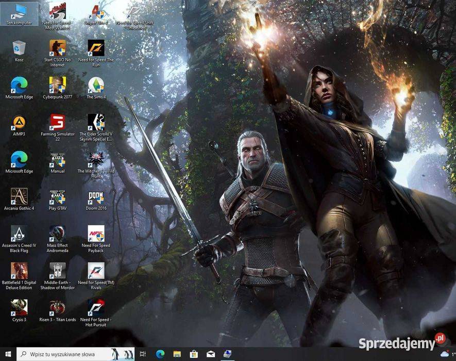The width and height of the screenshot is (456, 361).
Task: Click the Windows Start button
Action: pyautogui.click(x=8, y=354)
